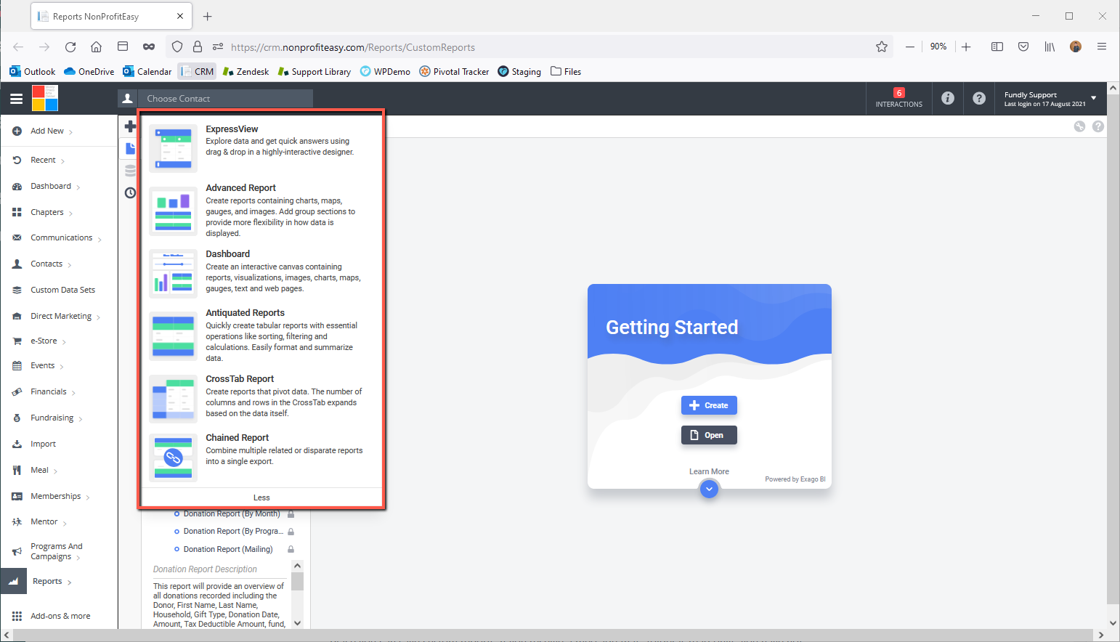Click the Firefox account avatar
The image size is (1120, 642).
point(1076,46)
